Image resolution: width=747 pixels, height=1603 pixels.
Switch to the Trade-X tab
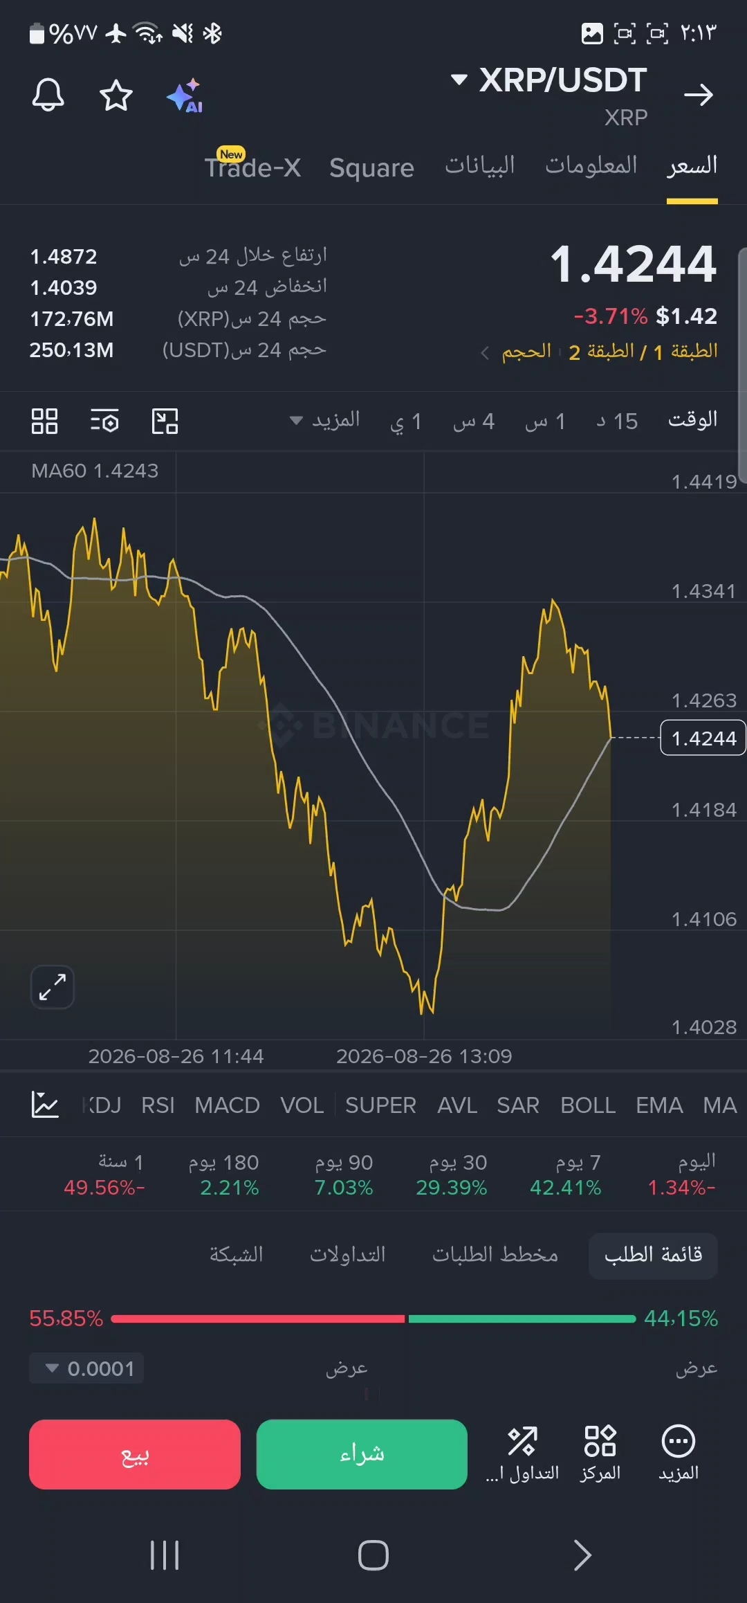[252, 166]
